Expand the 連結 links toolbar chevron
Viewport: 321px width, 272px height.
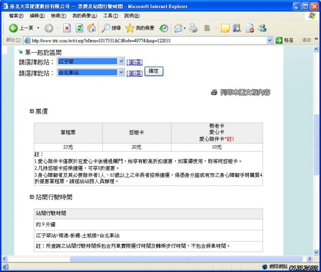pos(316,39)
